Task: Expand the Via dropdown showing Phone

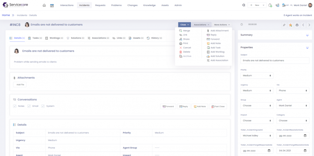Action: [x=293, y=91]
